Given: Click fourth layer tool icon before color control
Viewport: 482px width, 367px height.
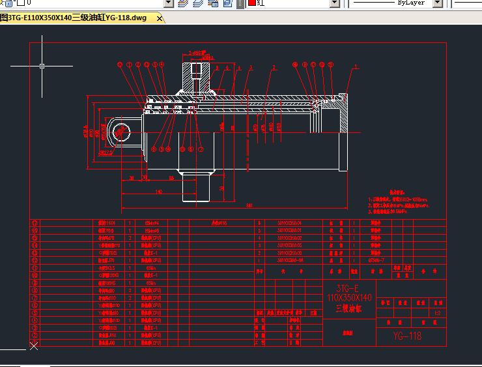Looking at the screenshot, I should 227,3.
